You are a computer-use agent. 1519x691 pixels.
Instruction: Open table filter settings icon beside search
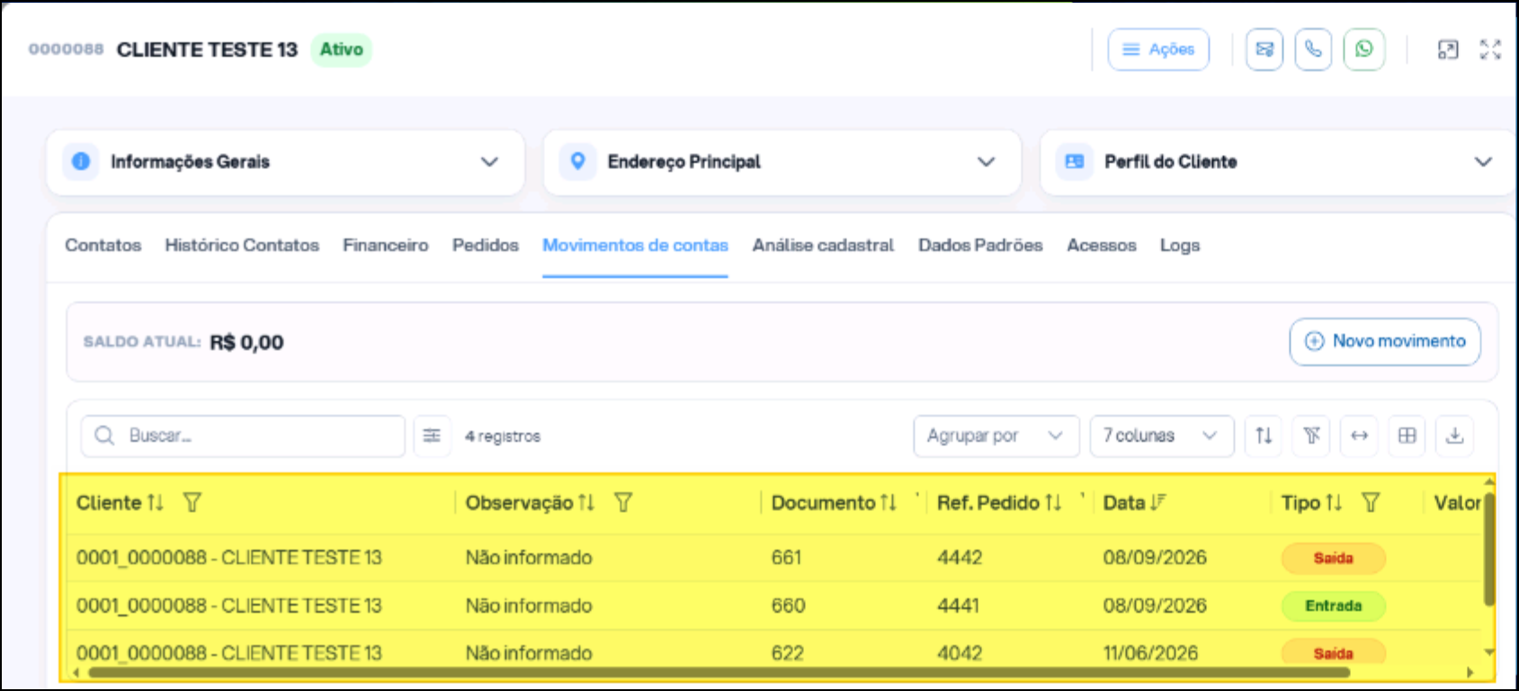pyautogui.click(x=432, y=435)
